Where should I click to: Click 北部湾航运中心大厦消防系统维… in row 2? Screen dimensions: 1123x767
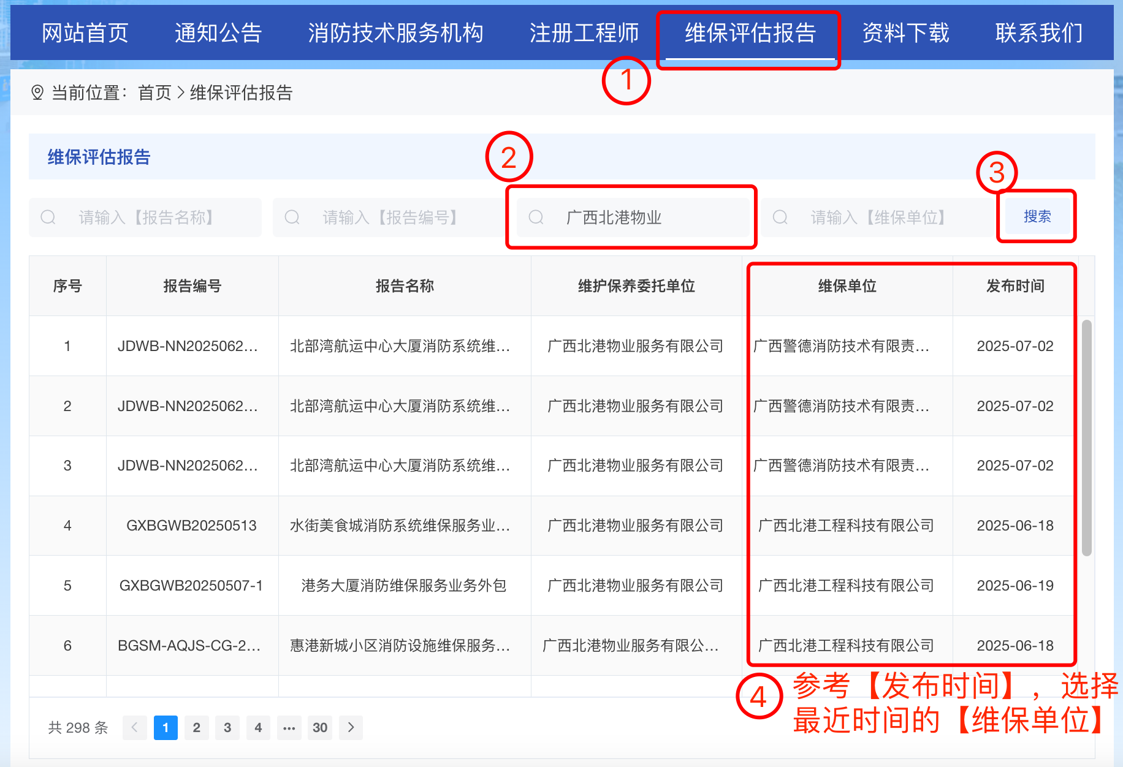point(400,406)
